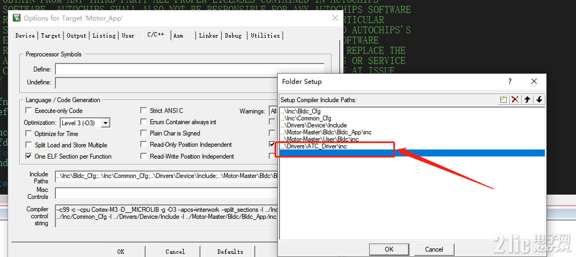Image resolution: width=576 pixels, height=257 pixels.
Task: Select the ..\Drivers\Device\Include path
Action: pyautogui.click(x=314, y=125)
